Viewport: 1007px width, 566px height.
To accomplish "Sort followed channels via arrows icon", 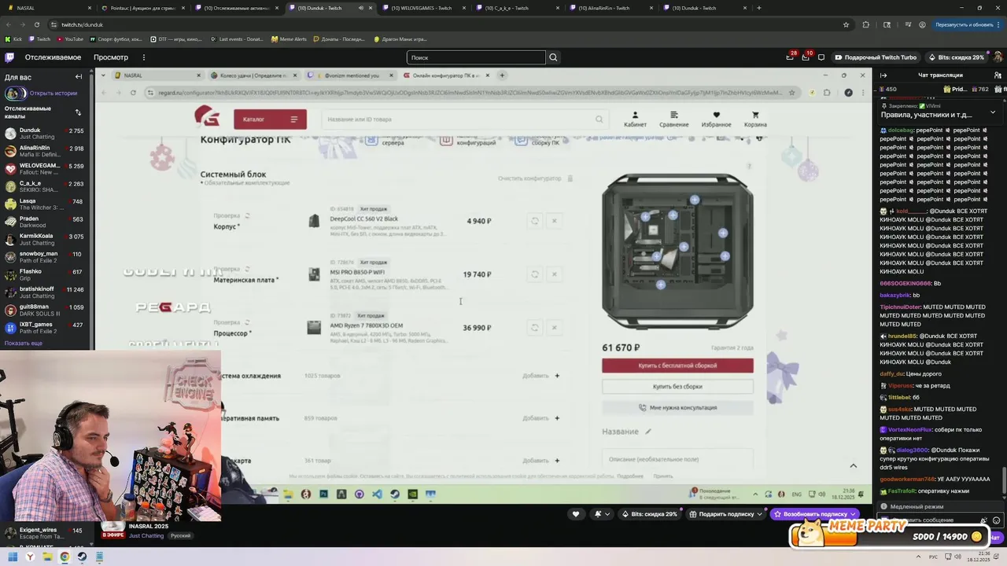I will click(78, 112).
